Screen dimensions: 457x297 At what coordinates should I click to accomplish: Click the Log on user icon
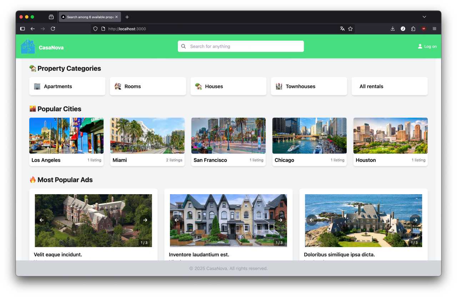(420, 46)
